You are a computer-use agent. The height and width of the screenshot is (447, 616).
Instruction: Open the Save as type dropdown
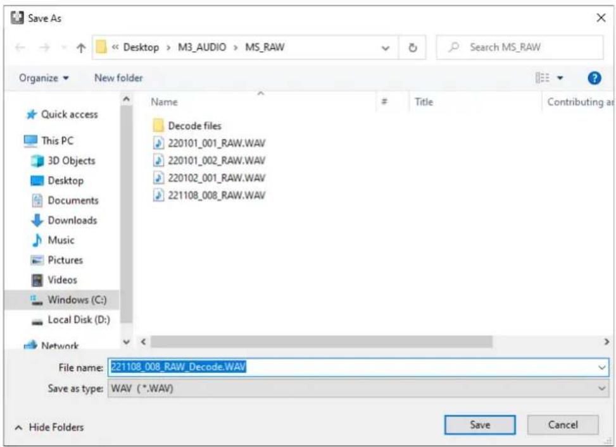[x=358, y=389]
